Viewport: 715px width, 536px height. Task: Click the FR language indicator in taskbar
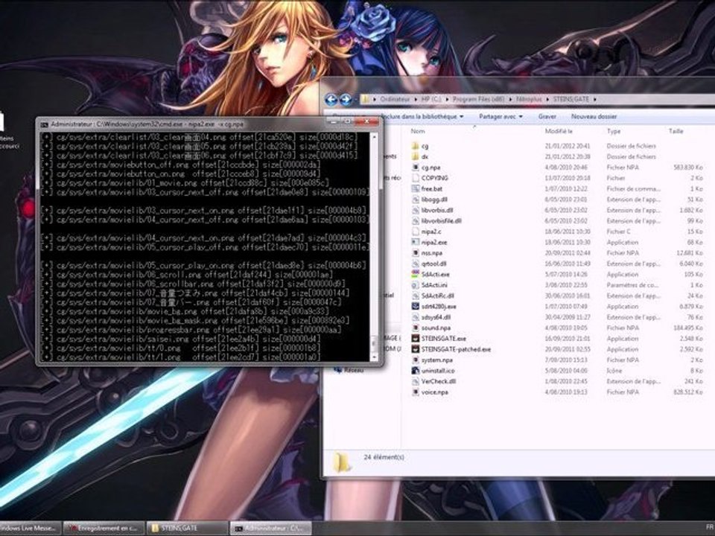tap(709, 527)
